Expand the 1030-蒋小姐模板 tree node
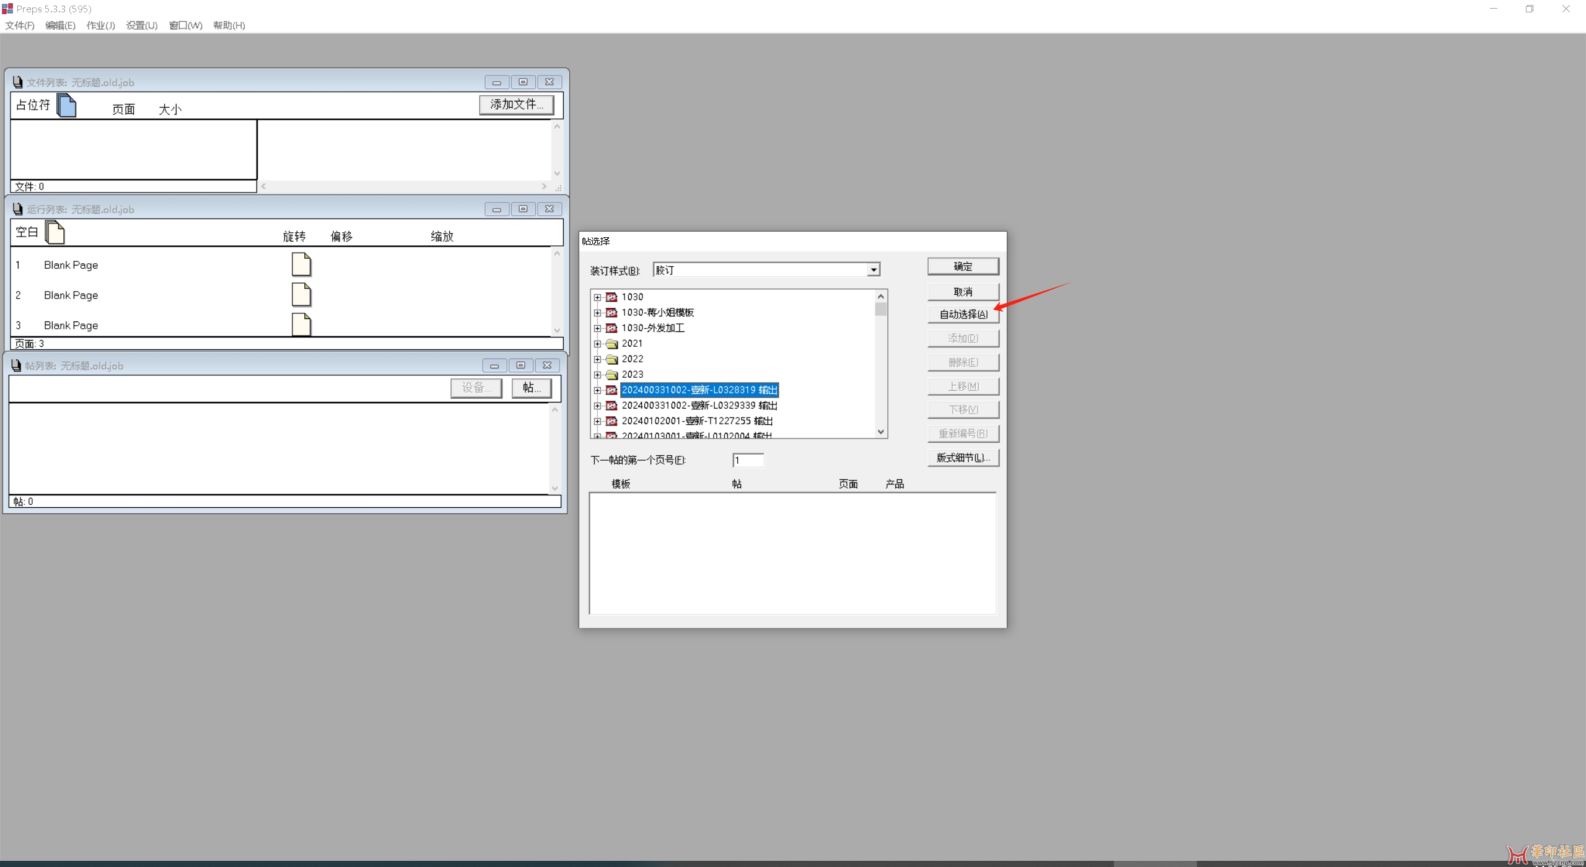This screenshot has width=1586, height=867. (597, 313)
